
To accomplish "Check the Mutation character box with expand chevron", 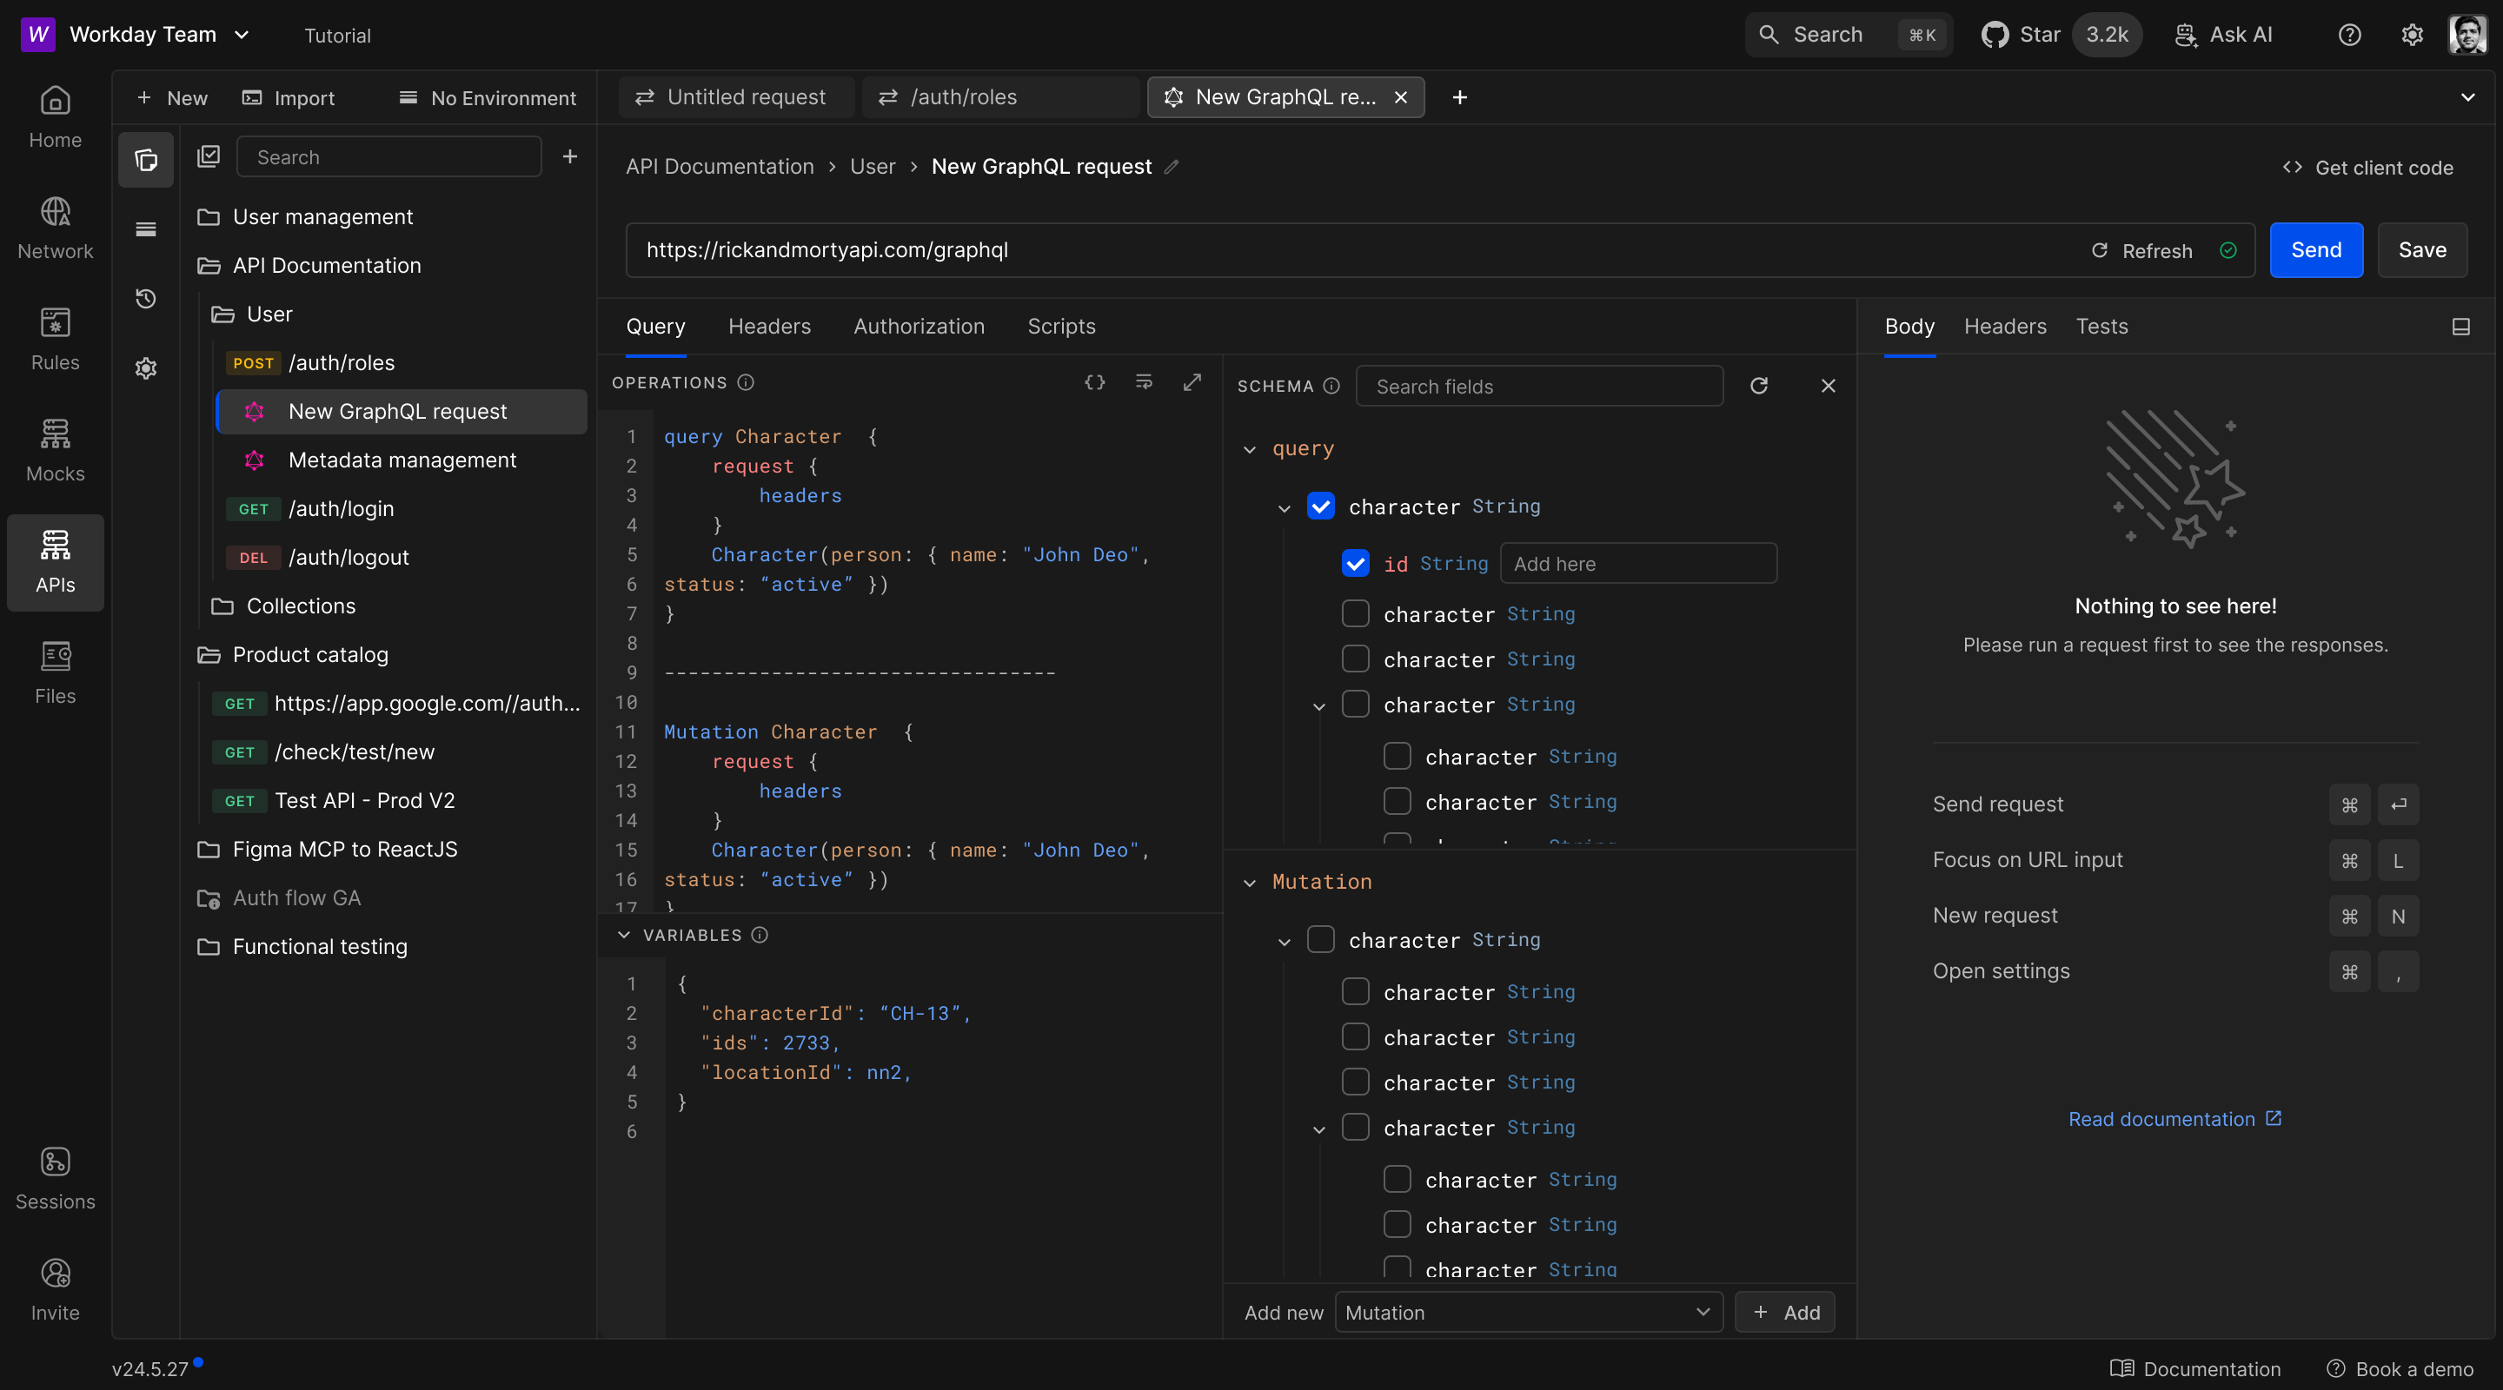I will tap(1356, 1127).
